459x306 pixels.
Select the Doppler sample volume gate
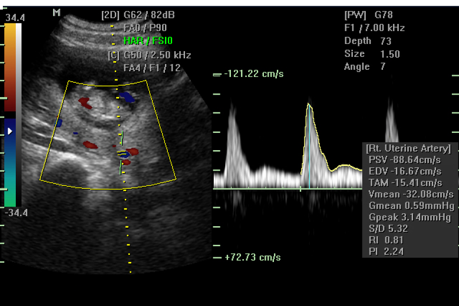(123, 154)
